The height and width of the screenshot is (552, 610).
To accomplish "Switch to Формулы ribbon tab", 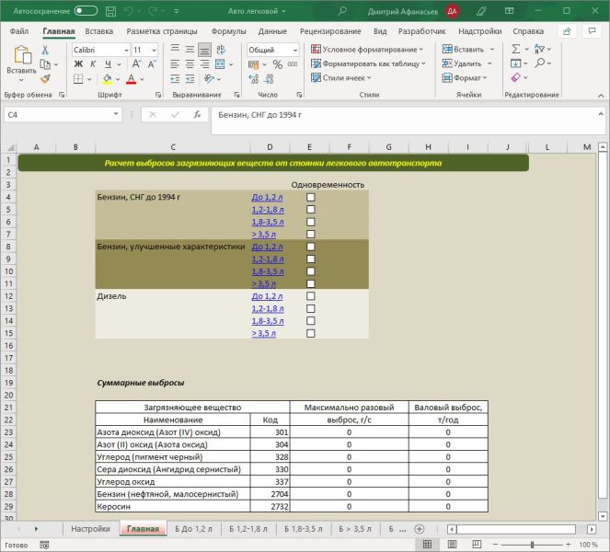I will [x=229, y=31].
